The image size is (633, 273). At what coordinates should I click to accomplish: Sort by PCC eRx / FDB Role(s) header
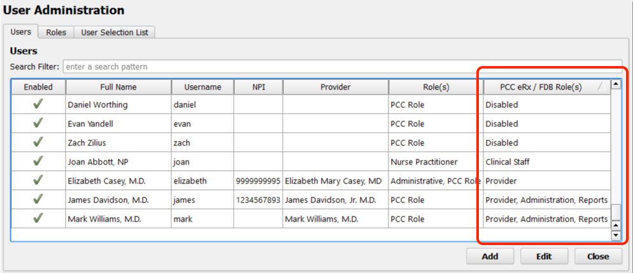click(x=547, y=87)
